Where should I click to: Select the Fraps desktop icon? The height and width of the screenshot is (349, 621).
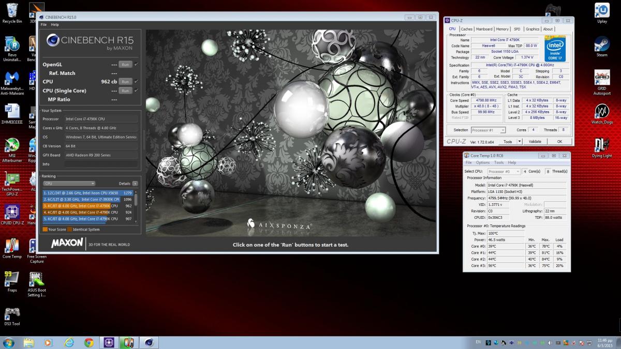pos(12,282)
